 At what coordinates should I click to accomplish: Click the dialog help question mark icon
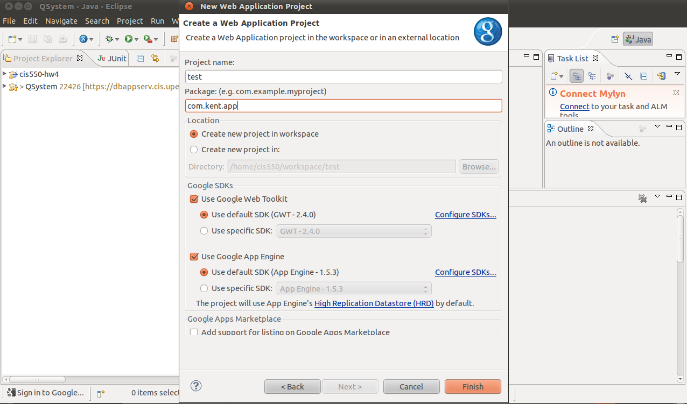(x=196, y=386)
